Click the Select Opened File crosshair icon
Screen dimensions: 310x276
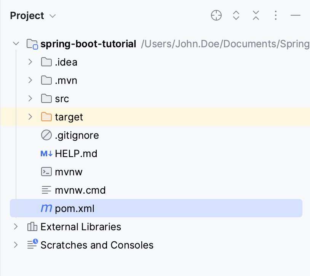click(x=216, y=15)
